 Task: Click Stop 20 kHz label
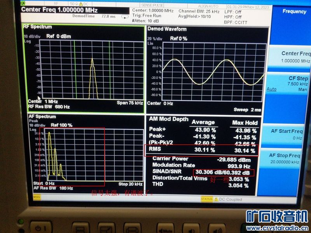pyautogui.click(x=131, y=184)
